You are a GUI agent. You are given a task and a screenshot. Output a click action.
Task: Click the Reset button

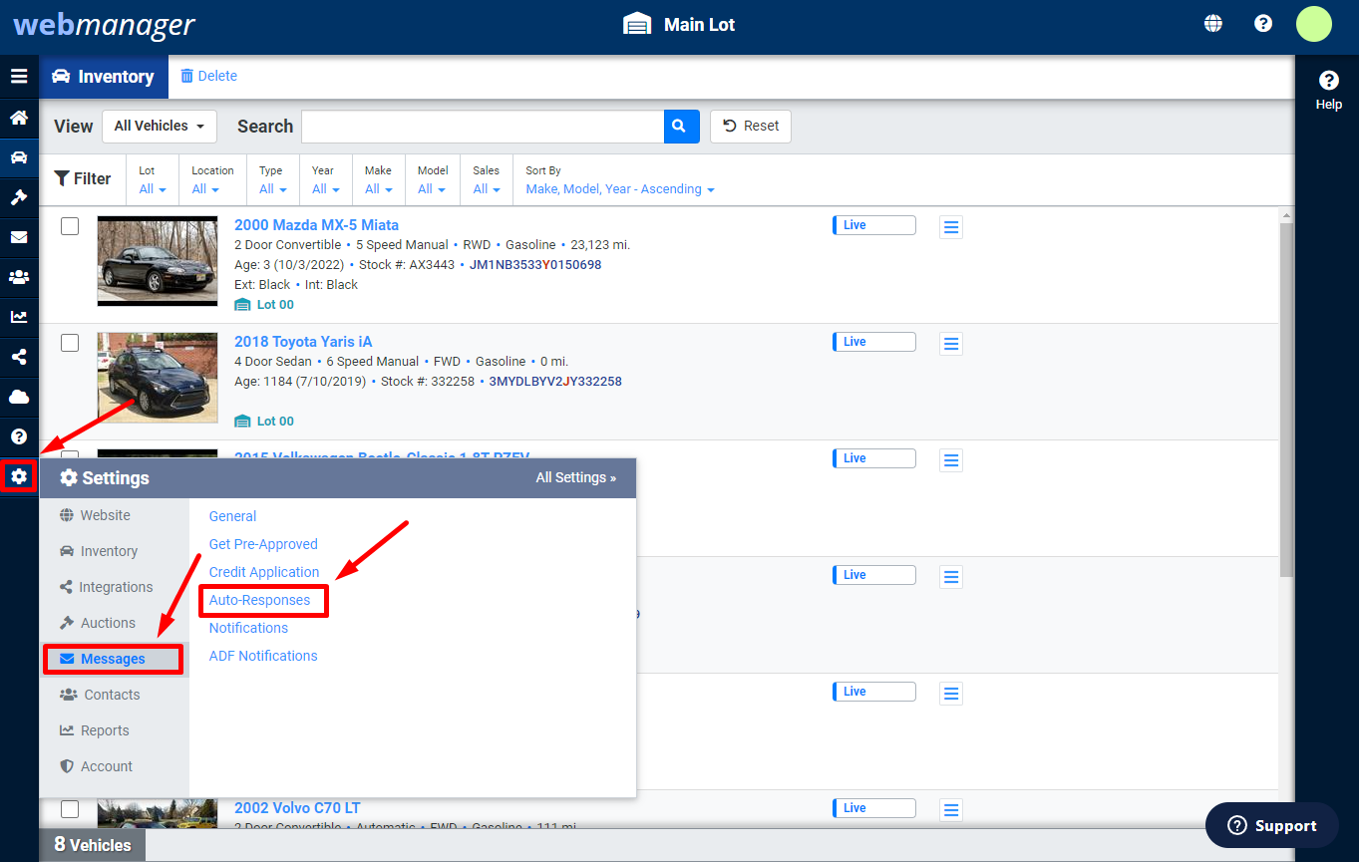(x=751, y=127)
